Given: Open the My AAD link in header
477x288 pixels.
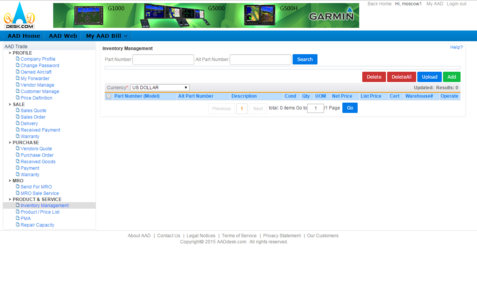Looking at the screenshot, I should 435,4.
